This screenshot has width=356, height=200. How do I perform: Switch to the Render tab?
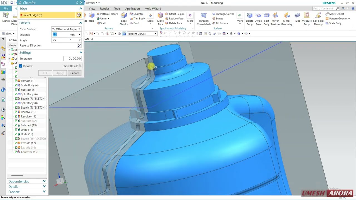click(x=105, y=9)
